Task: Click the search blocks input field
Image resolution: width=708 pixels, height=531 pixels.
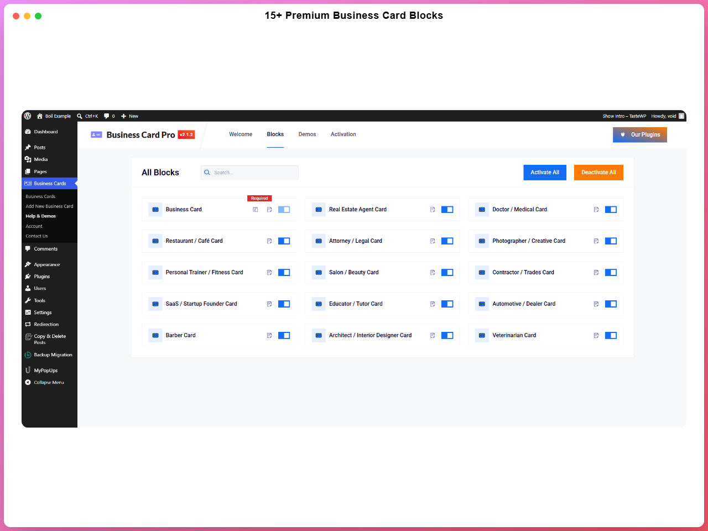Action: pyautogui.click(x=249, y=173)
